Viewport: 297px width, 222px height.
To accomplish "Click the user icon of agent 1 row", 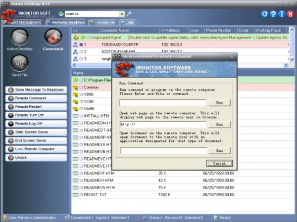I will [75, 44].
